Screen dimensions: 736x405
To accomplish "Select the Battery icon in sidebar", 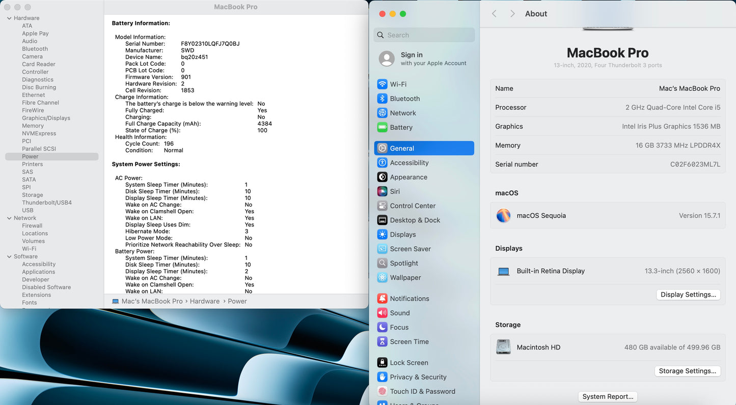I will tap(382, 128).
